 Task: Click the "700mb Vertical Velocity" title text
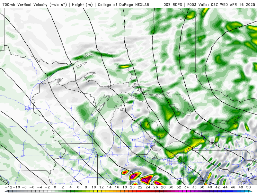[x=25, y=5]
